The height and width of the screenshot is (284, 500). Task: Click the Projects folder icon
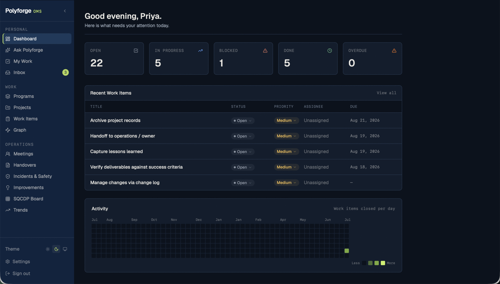(8, 107)
